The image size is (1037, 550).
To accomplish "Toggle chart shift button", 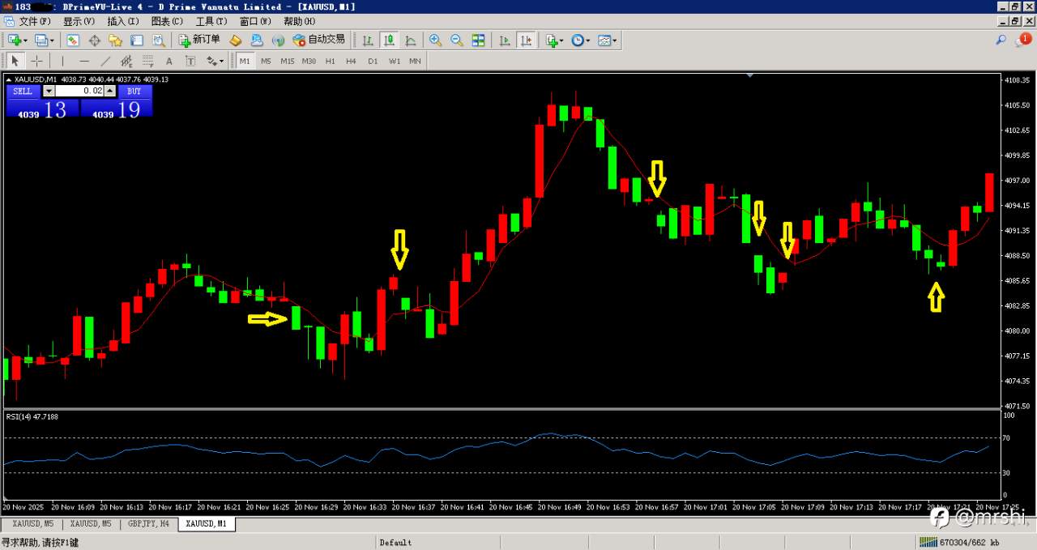I will 527,40.
